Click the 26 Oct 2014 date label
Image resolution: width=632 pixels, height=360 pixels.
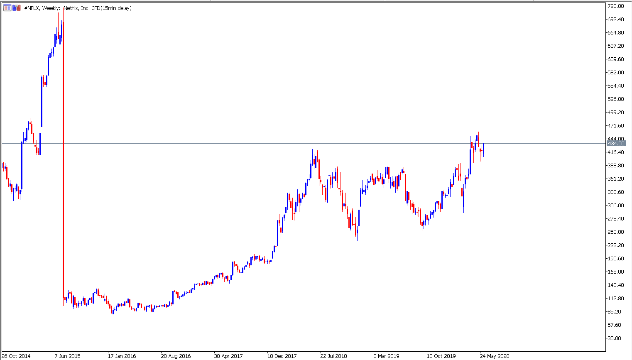tap(16, 356)
